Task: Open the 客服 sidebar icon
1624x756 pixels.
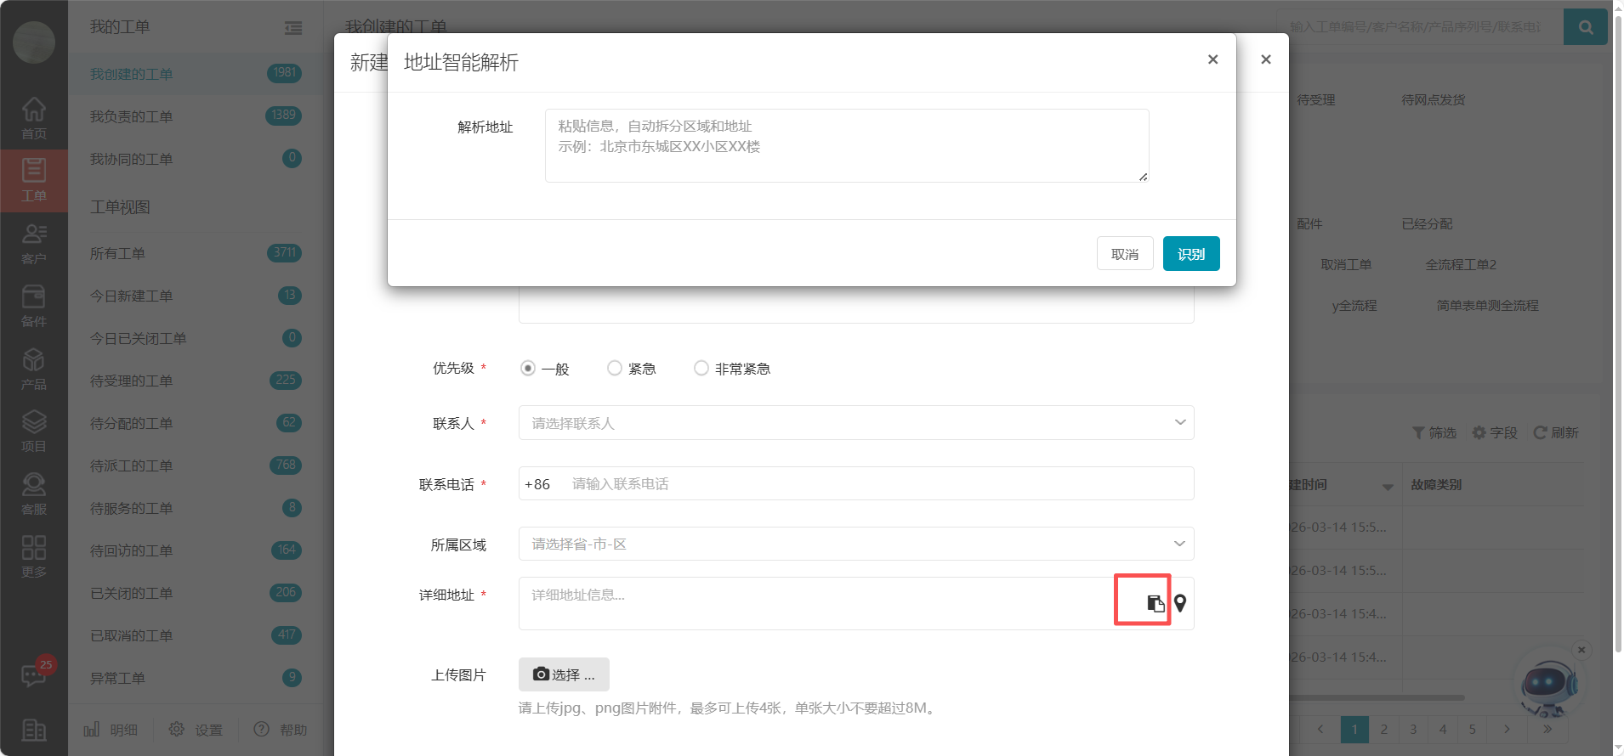Action: (34, 494)
